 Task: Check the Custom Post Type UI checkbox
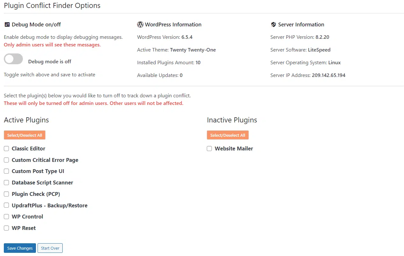tap(6, 171)
